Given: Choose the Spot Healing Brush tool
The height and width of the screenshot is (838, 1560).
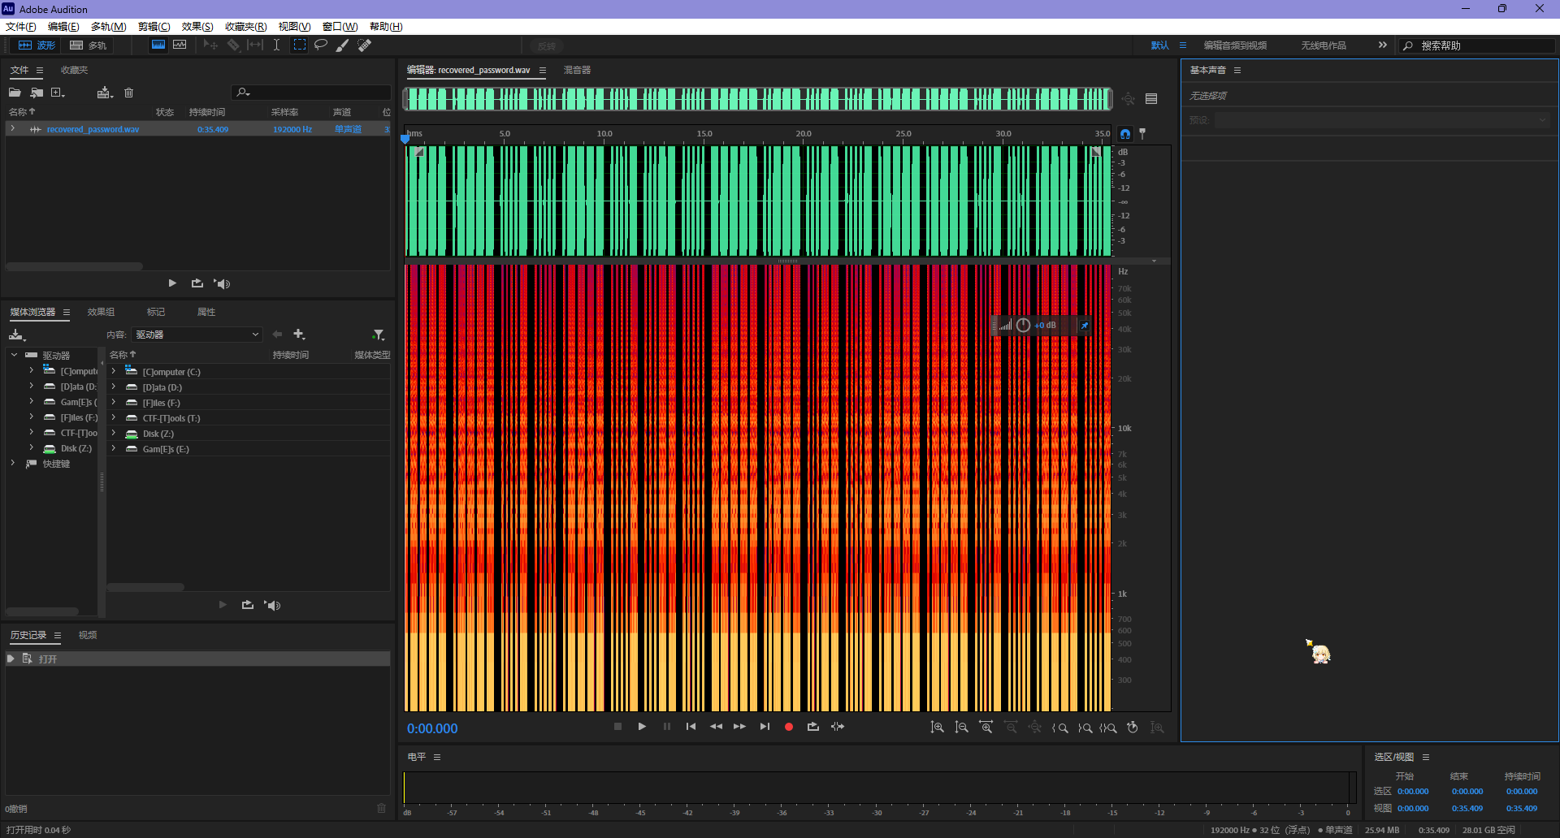Looking at the screenshot, I should coord(365,45).
